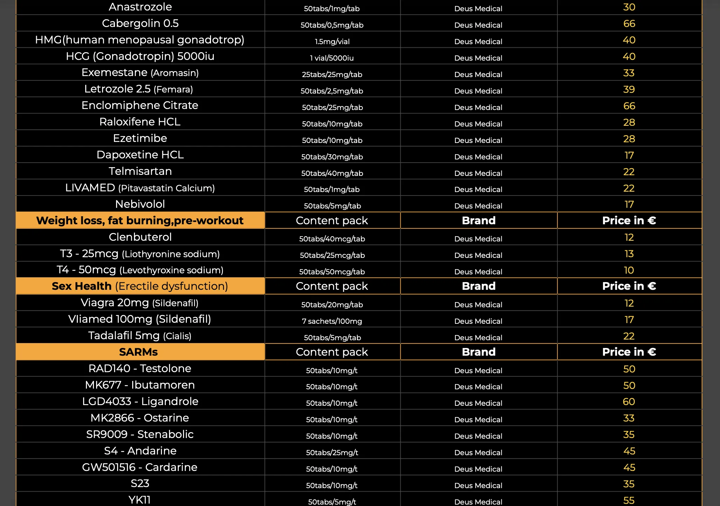Click MK2866 Ostarine price 33
Image resolution: width=720 pixels, height=506 pixels.
pos(629,418)
